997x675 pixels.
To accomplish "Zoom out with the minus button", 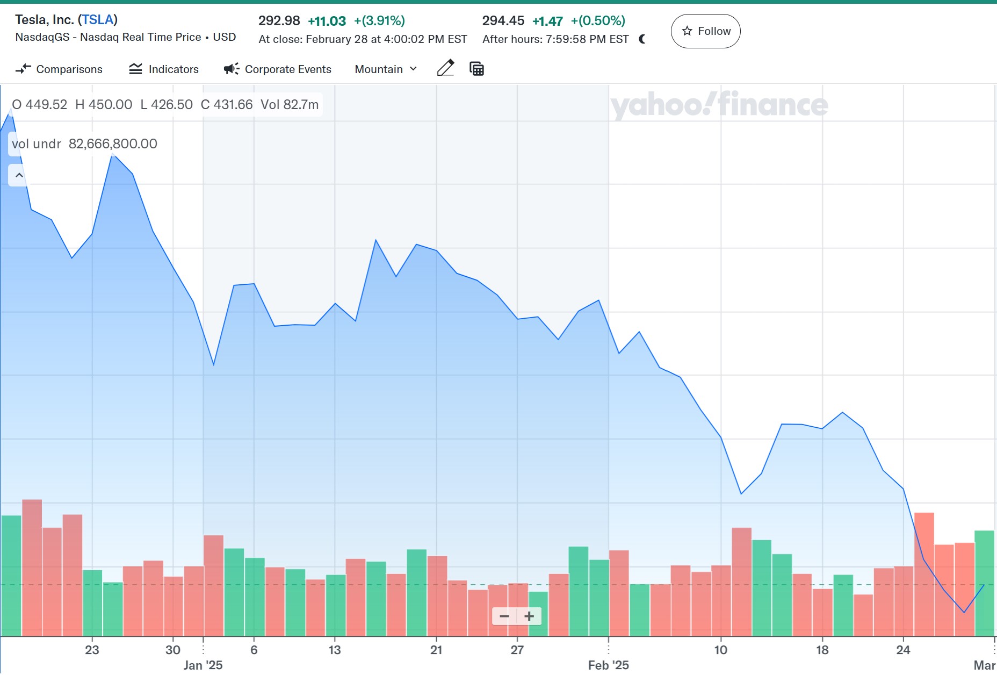I will click(x=504, y=616).
